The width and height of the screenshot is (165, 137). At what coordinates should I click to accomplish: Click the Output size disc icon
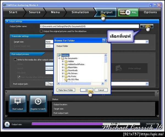(7, 124)
